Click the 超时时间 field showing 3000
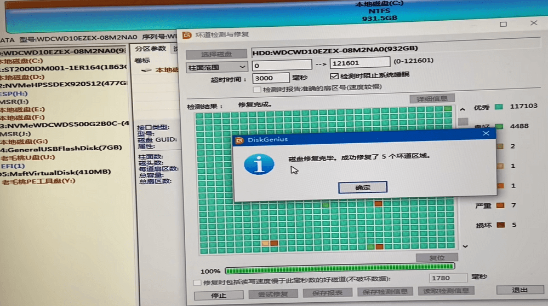Viewport: 548px width, 306px height. pos(271,78)
